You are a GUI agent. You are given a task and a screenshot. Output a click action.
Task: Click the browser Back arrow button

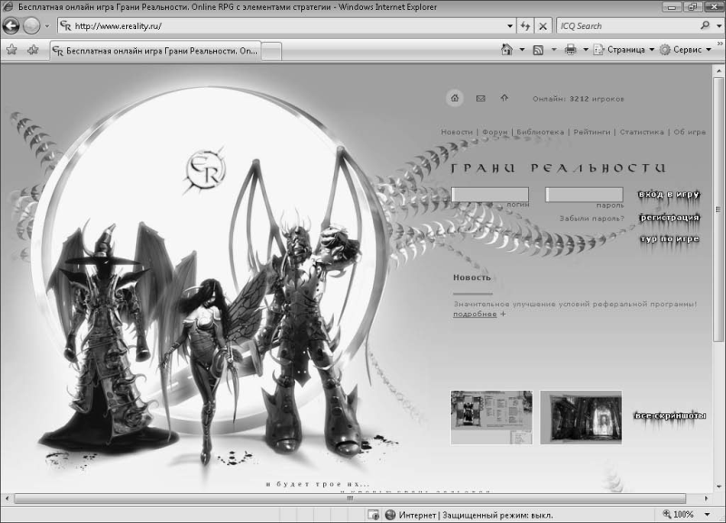coord(11,26)
